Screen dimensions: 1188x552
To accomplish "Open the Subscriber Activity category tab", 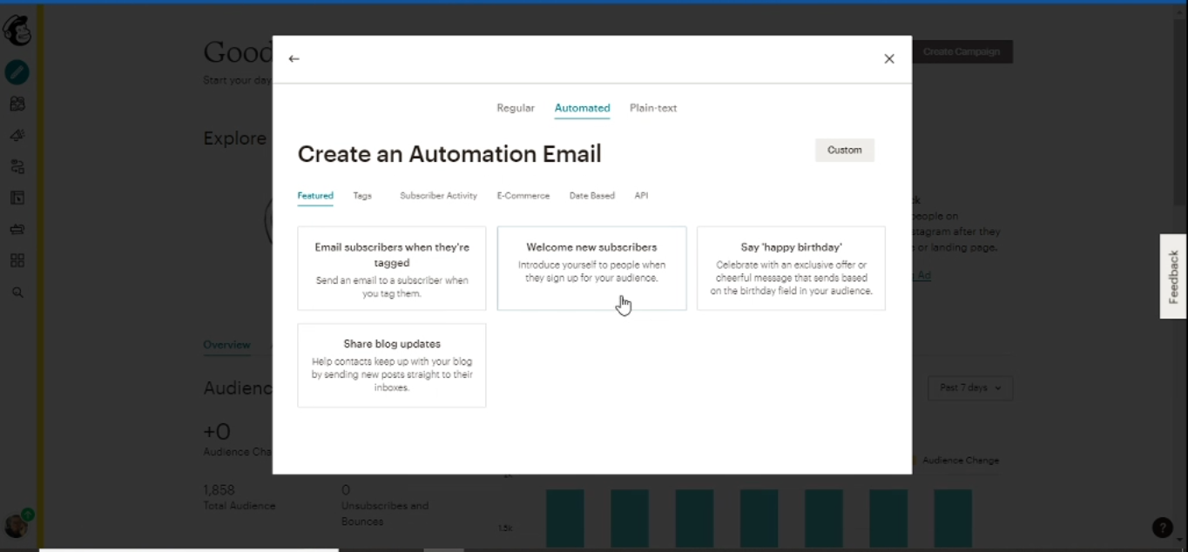I will 438,196.
